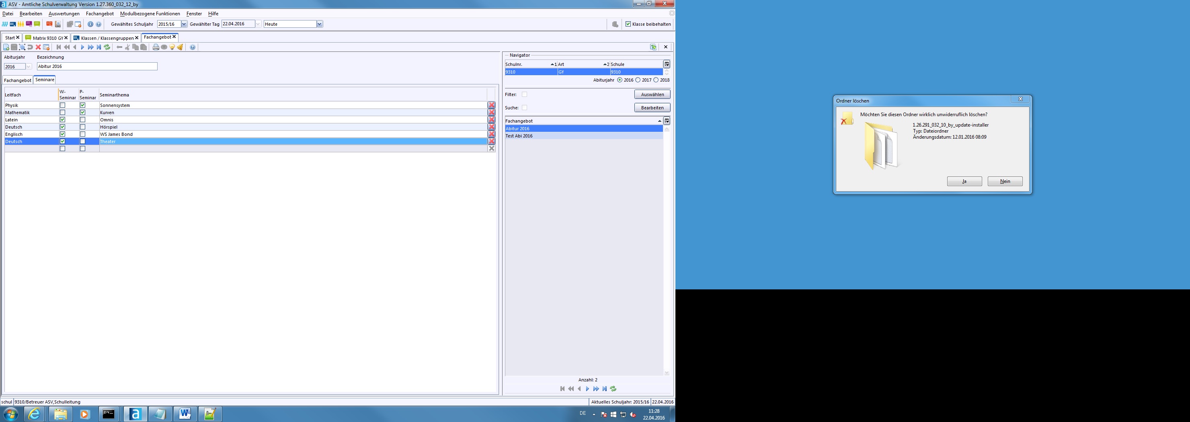Open column chooser beside the Fachangebot list header
This screenshot has height=422, width=1190.
click(x=667, y=121)
